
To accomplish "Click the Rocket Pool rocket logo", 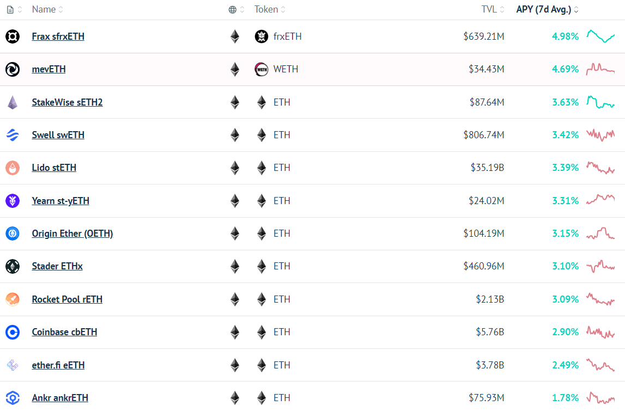I will [x=13, y=299].
